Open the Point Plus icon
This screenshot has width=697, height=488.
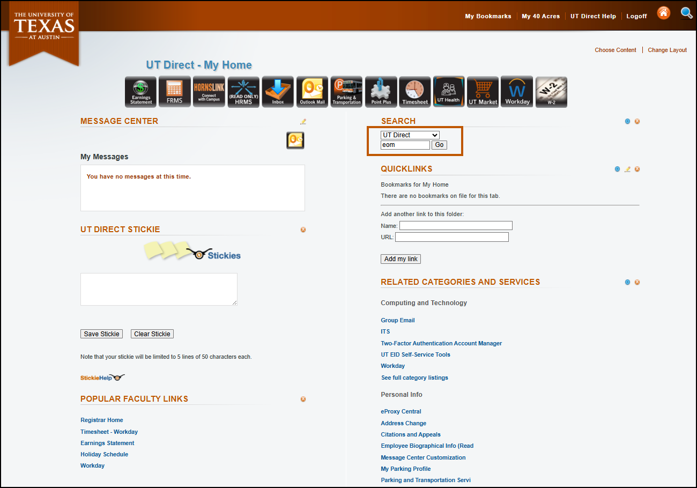tap(381, 92)
